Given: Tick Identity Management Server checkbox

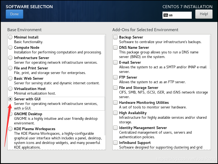Looking at the screenshot, I should click(x=115, y=128).
